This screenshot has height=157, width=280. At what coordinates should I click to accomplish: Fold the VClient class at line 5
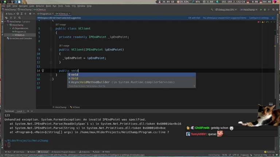point(51,28)
